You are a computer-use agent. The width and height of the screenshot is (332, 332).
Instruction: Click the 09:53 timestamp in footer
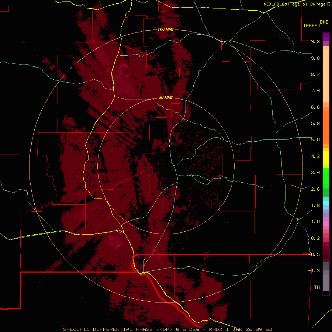pyautogui.click(x=264, y=329)
